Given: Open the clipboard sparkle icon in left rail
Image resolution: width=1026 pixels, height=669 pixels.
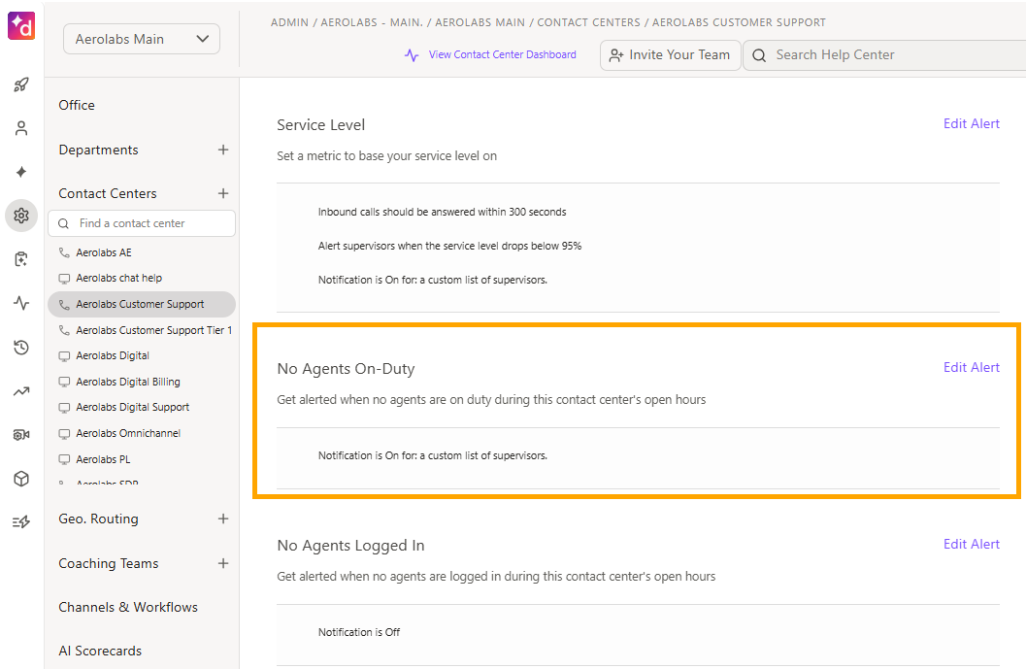Looking at the screenshot, I should [x=21, y=259].
